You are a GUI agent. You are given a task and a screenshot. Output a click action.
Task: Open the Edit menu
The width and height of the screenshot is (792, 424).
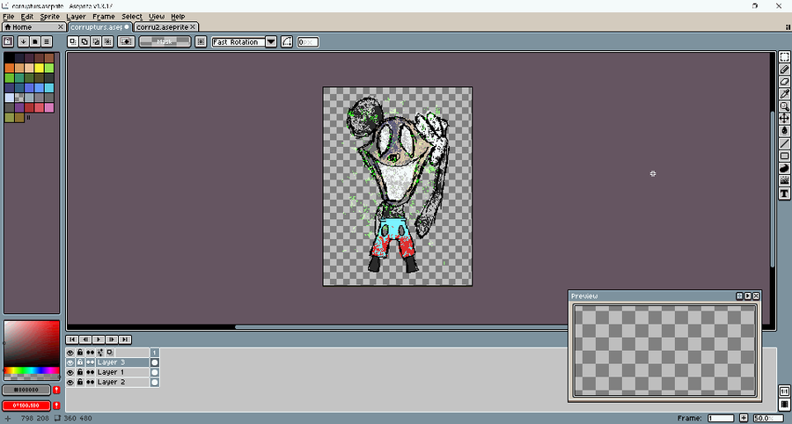[x=26, y=17]
